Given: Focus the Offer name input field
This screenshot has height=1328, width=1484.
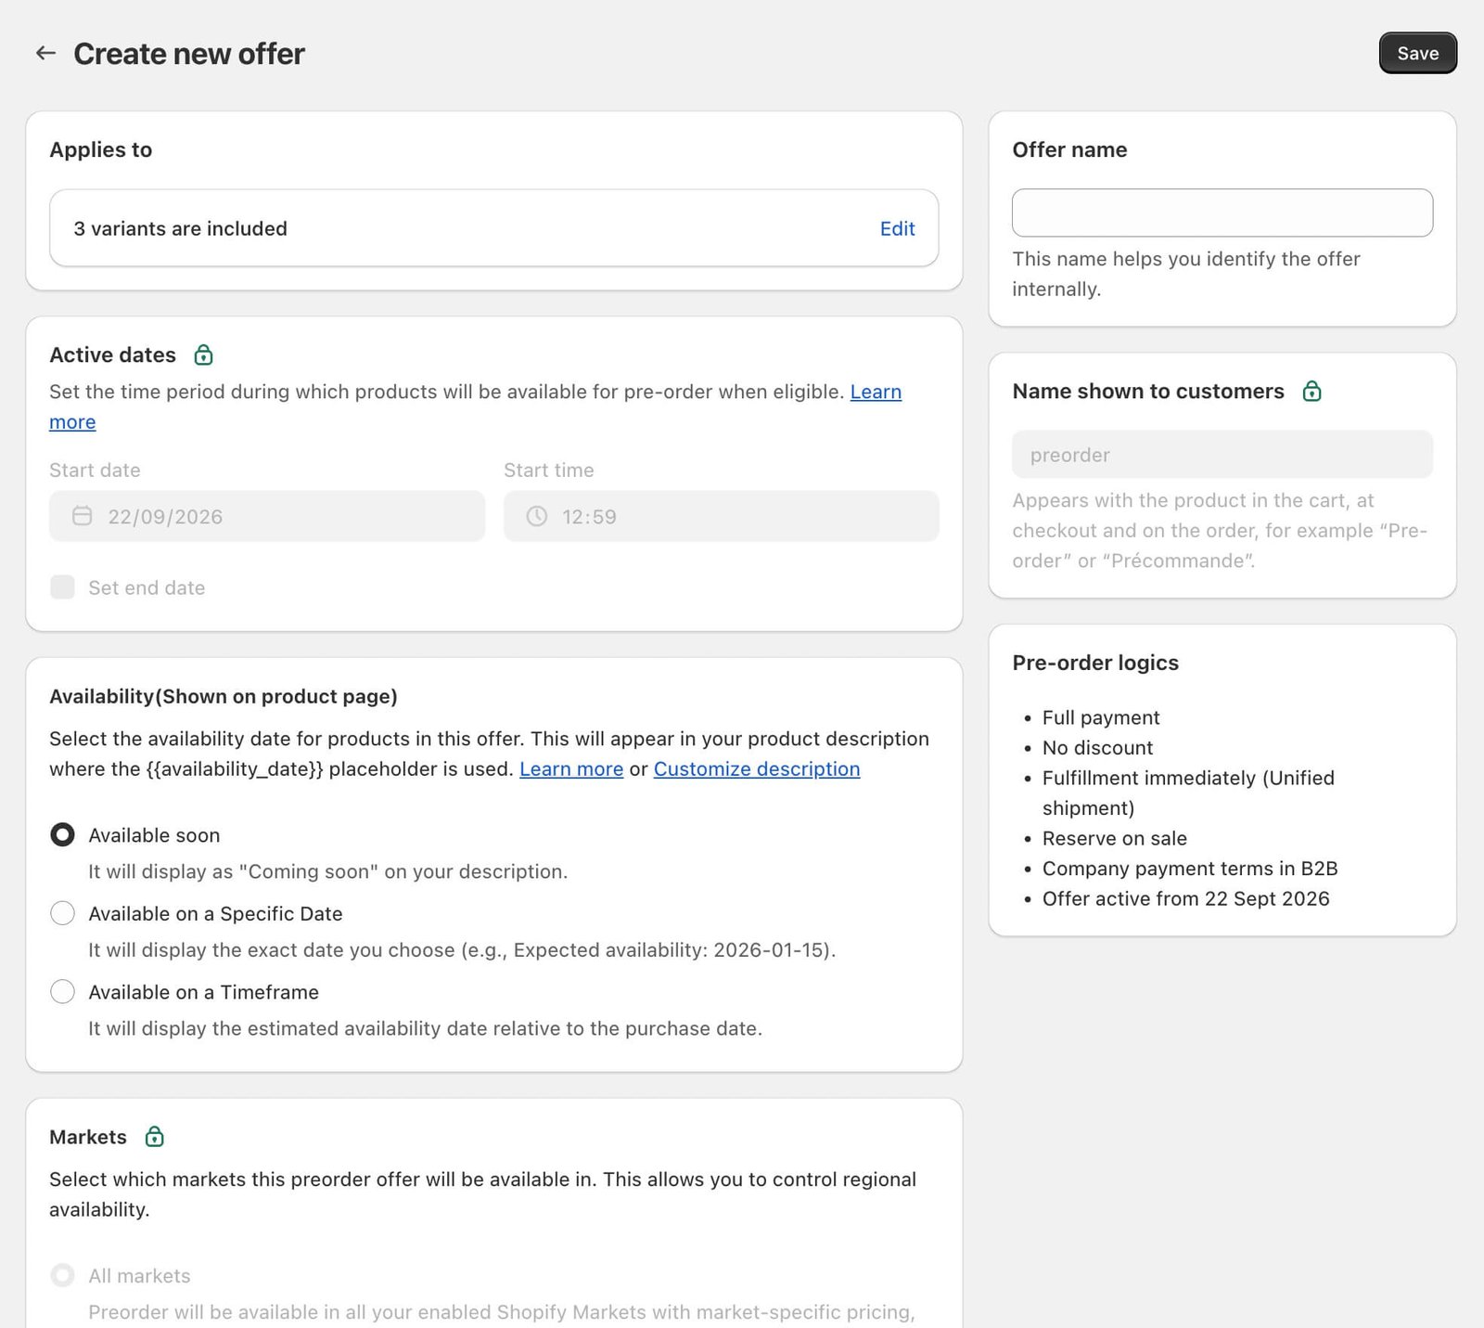Looking at the screenshot, I should [1222, 213].
